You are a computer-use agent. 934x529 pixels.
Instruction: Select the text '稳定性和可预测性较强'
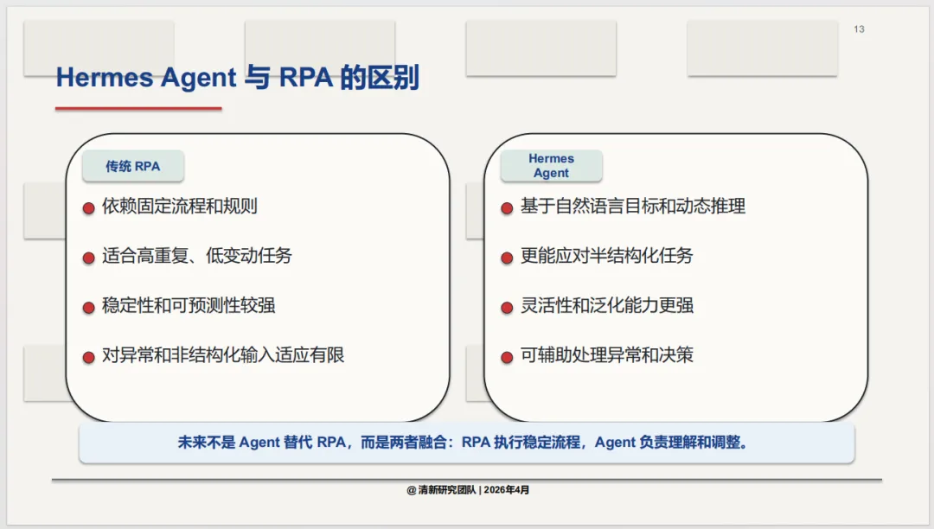[x=189, y=306]
